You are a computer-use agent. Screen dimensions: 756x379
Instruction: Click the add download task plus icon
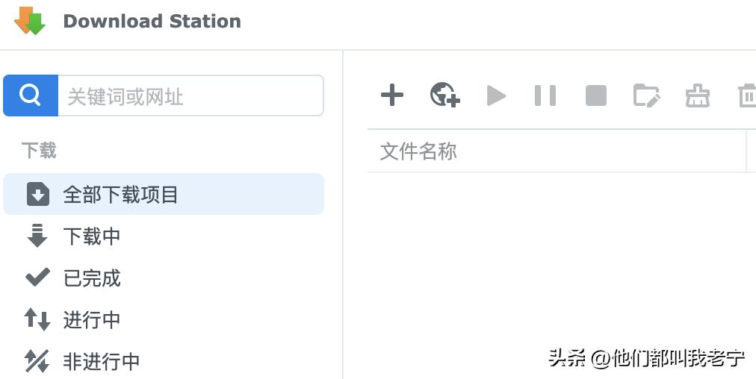392,95
